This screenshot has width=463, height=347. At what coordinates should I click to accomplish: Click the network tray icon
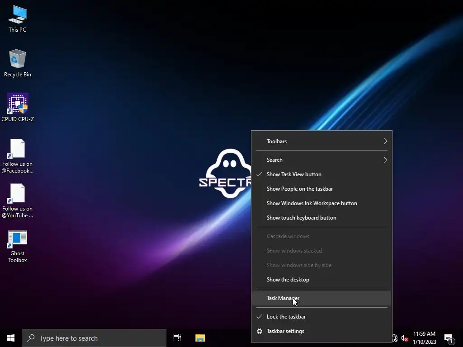[x=395, y=338]
